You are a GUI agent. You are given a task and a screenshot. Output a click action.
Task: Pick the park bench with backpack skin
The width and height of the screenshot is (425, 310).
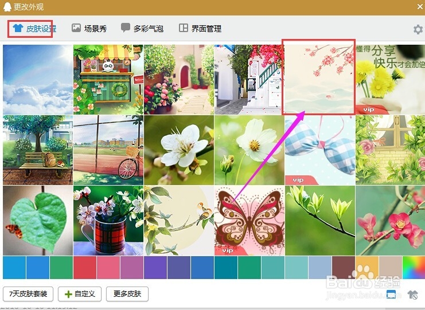point(38,150)
